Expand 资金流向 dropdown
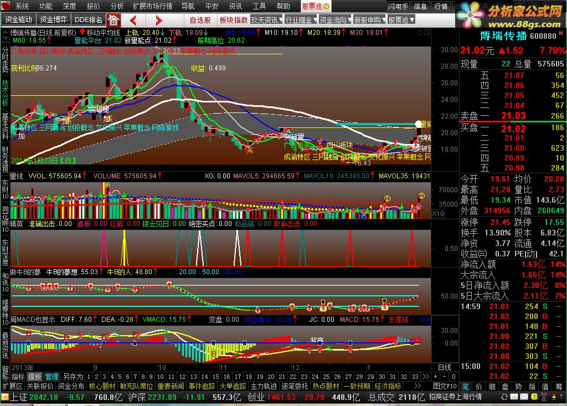The width and height of the screenshot is (567, 406). click(335, 20)
